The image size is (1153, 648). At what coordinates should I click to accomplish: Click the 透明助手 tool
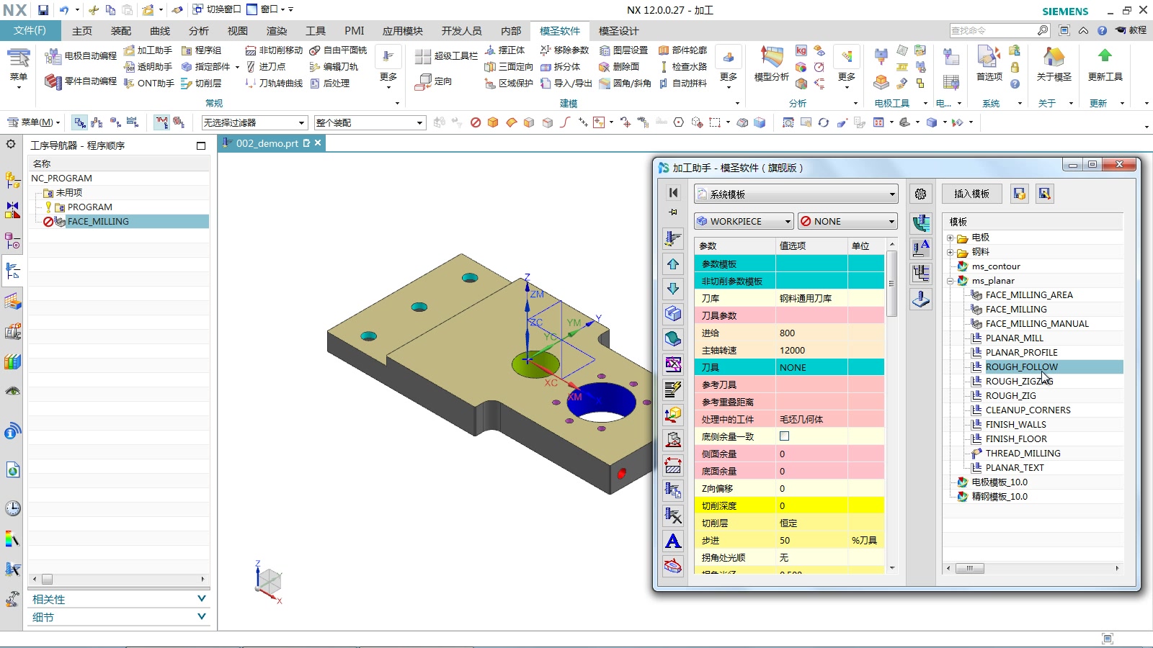pyautogui.click(x=148, y=67)
